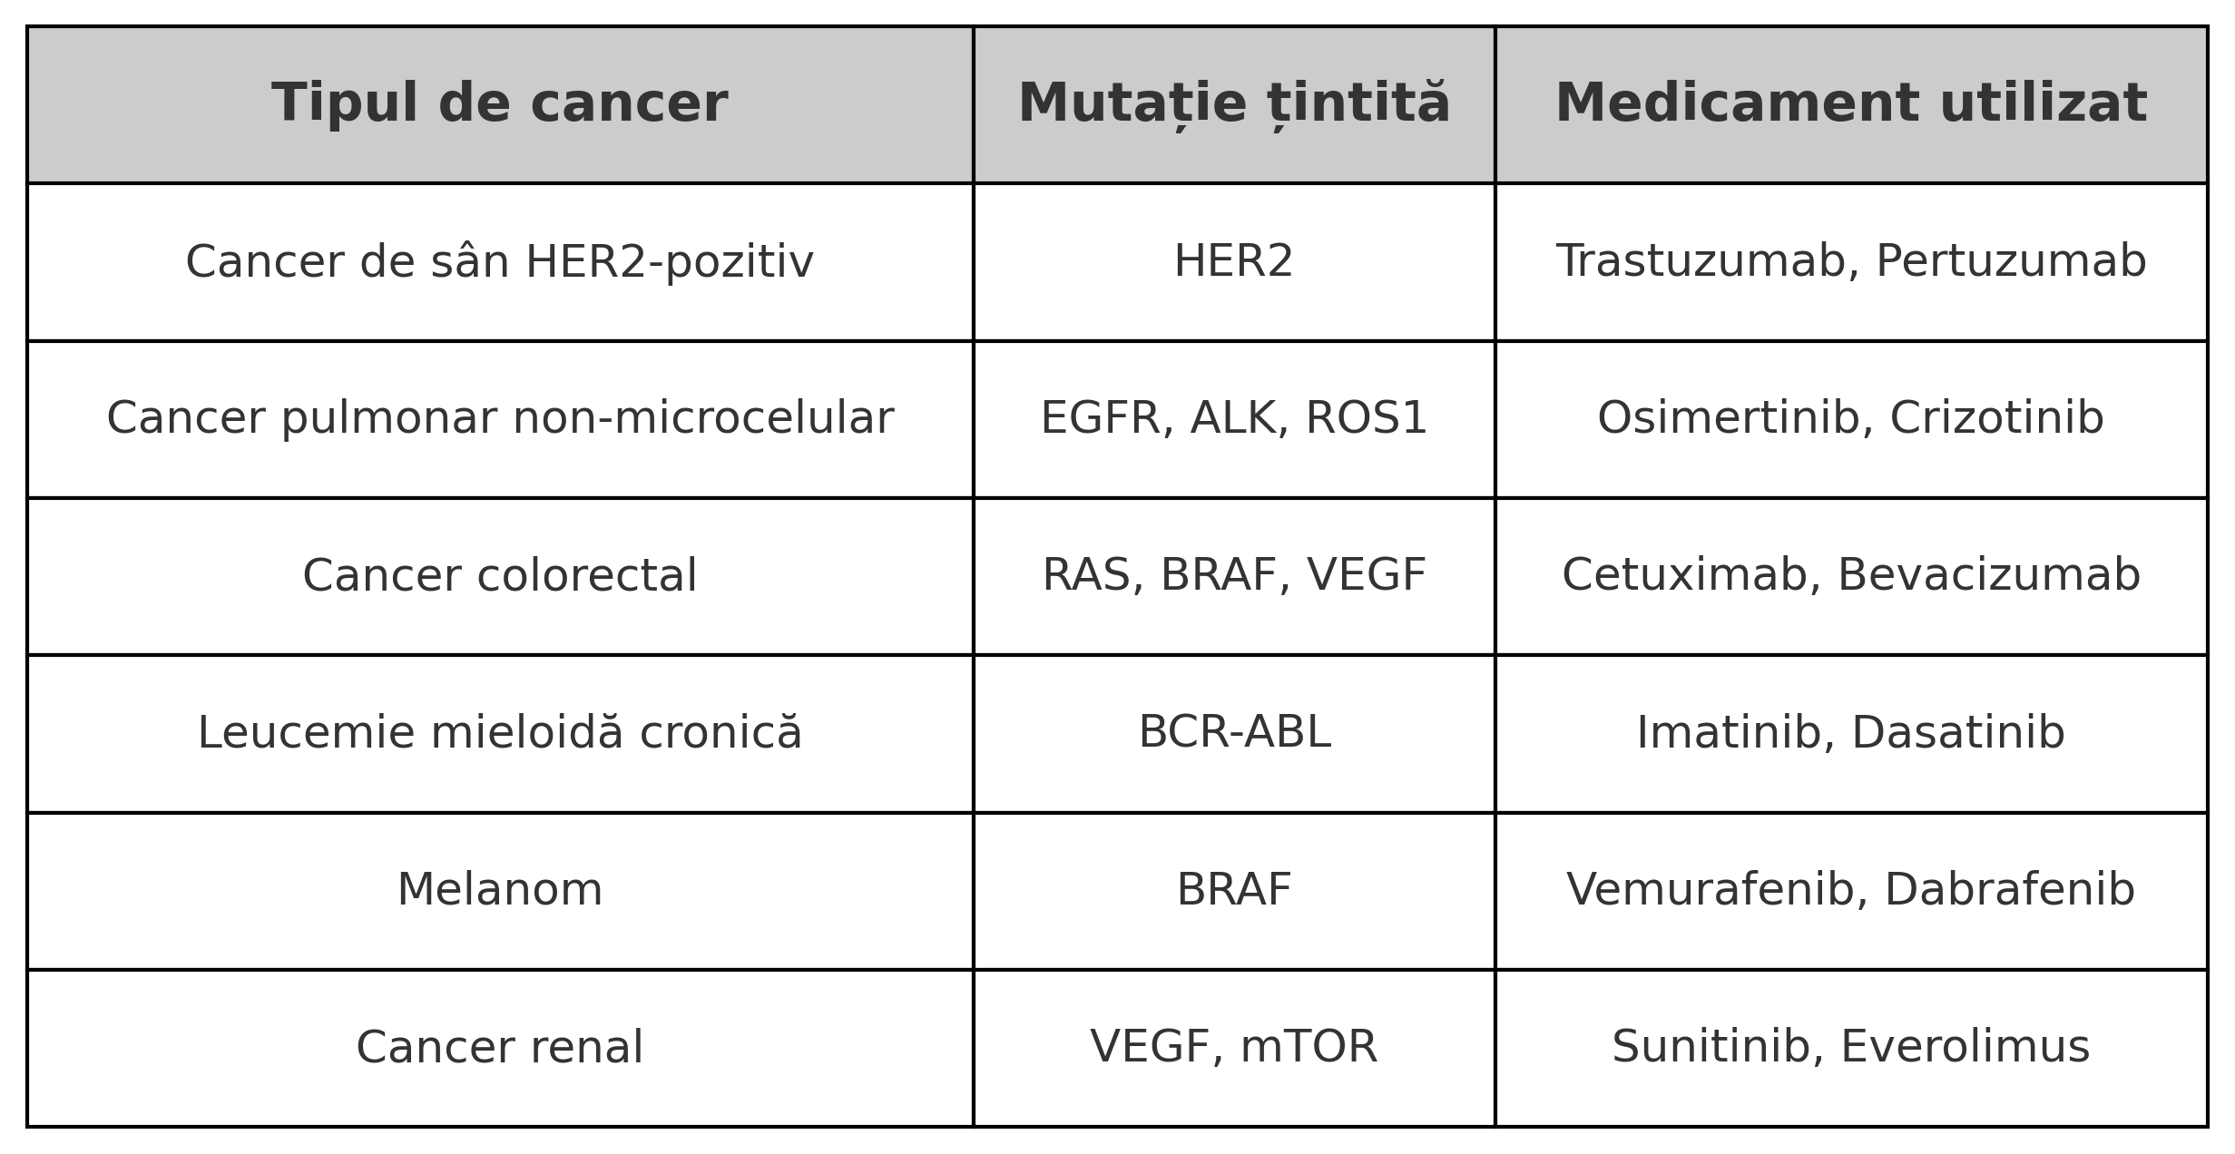Select the 'Cetuximab, Bevacizumab' cell
The width and height of the screenshot is (2235, 1154).
point(1850,575)
